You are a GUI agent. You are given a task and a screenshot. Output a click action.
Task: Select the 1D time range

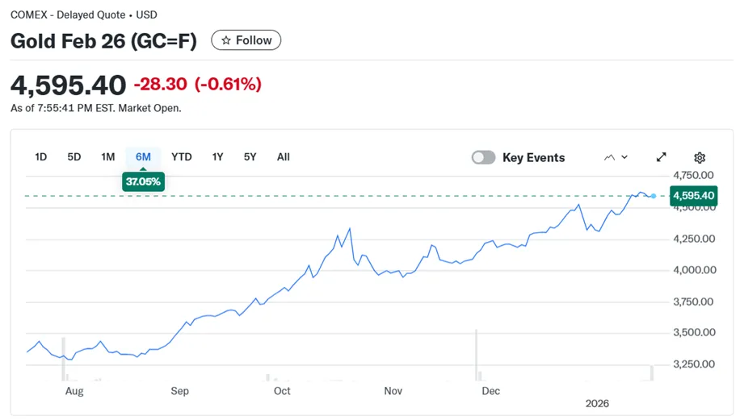click(41, 157)
